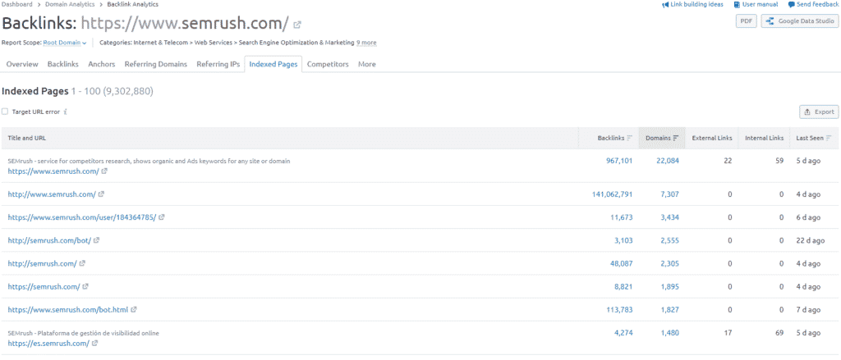Click the Domains column sort icon

(x=677, y=139)
